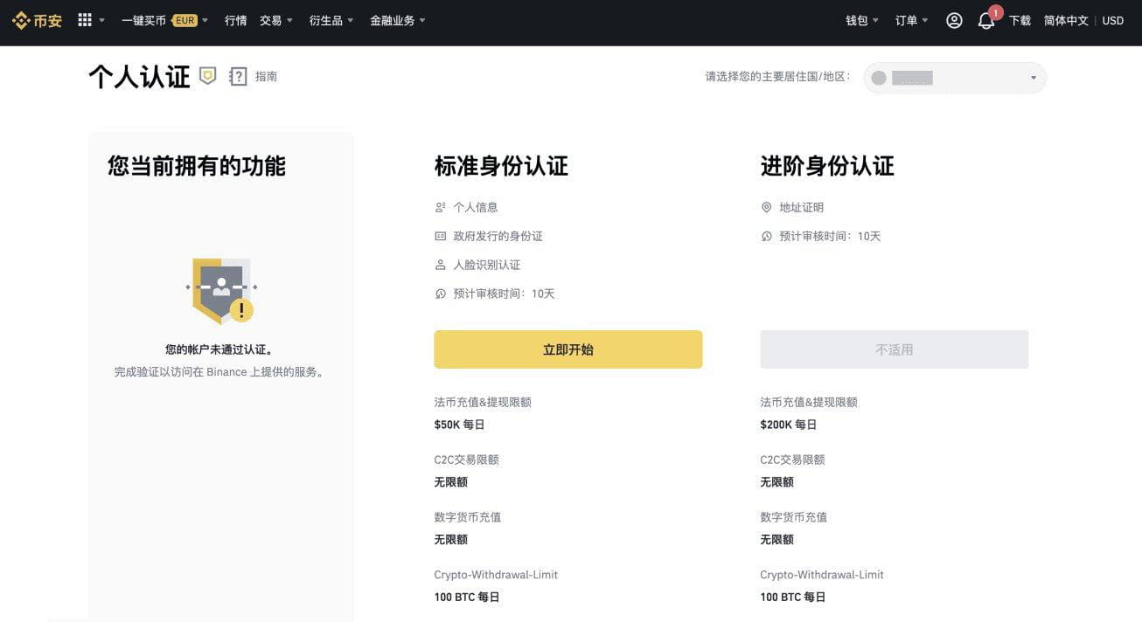Click the shield badge beside 个人认证 title
Viewport: 1142px width, 622px height.
pos(207,76)
